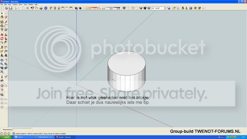Print the model via printer icon
The height and width of the screenshot is (139, 247).
(x=41, y=8)
